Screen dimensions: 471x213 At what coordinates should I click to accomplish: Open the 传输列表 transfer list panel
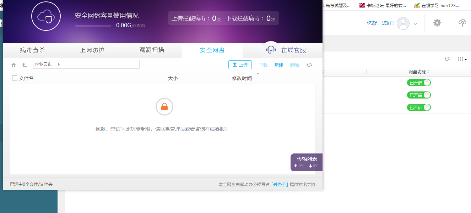(307, 162)
